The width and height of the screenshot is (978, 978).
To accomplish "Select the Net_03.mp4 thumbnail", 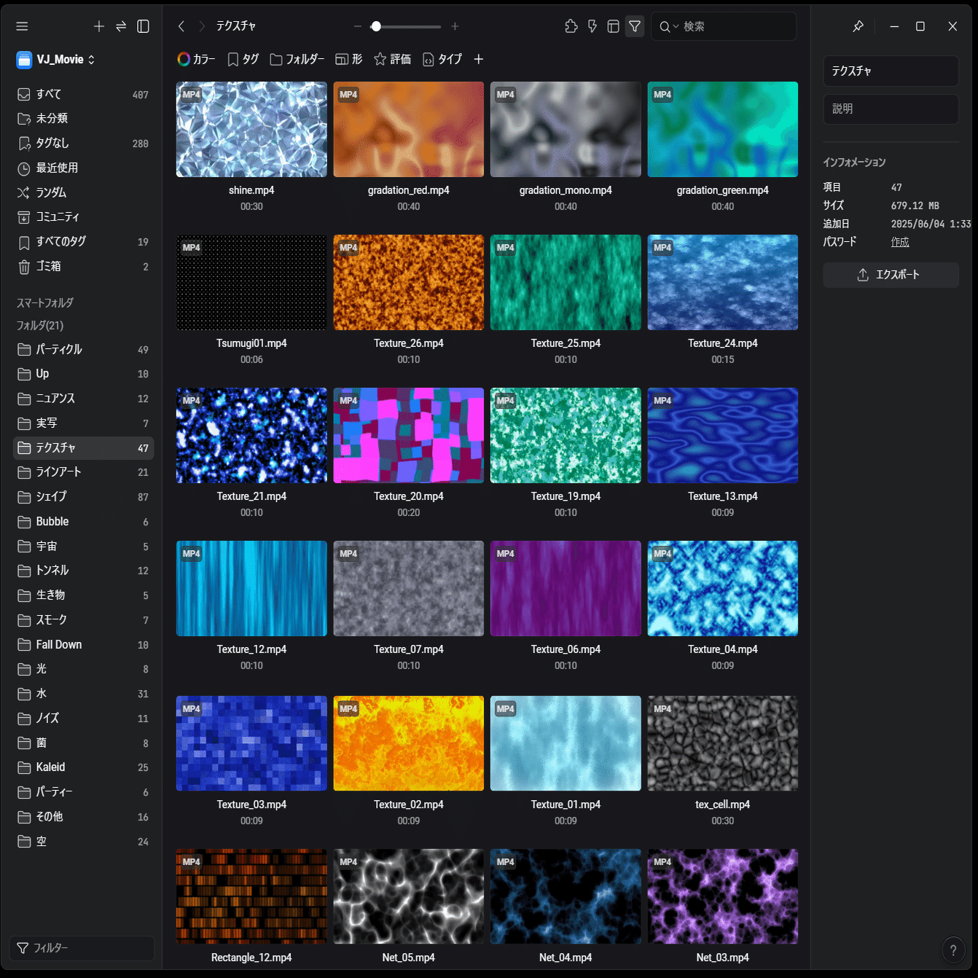I will (723, 896).
